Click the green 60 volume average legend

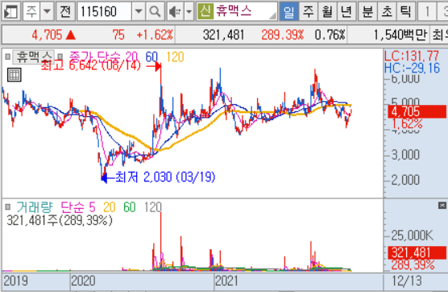click(130, 206)
